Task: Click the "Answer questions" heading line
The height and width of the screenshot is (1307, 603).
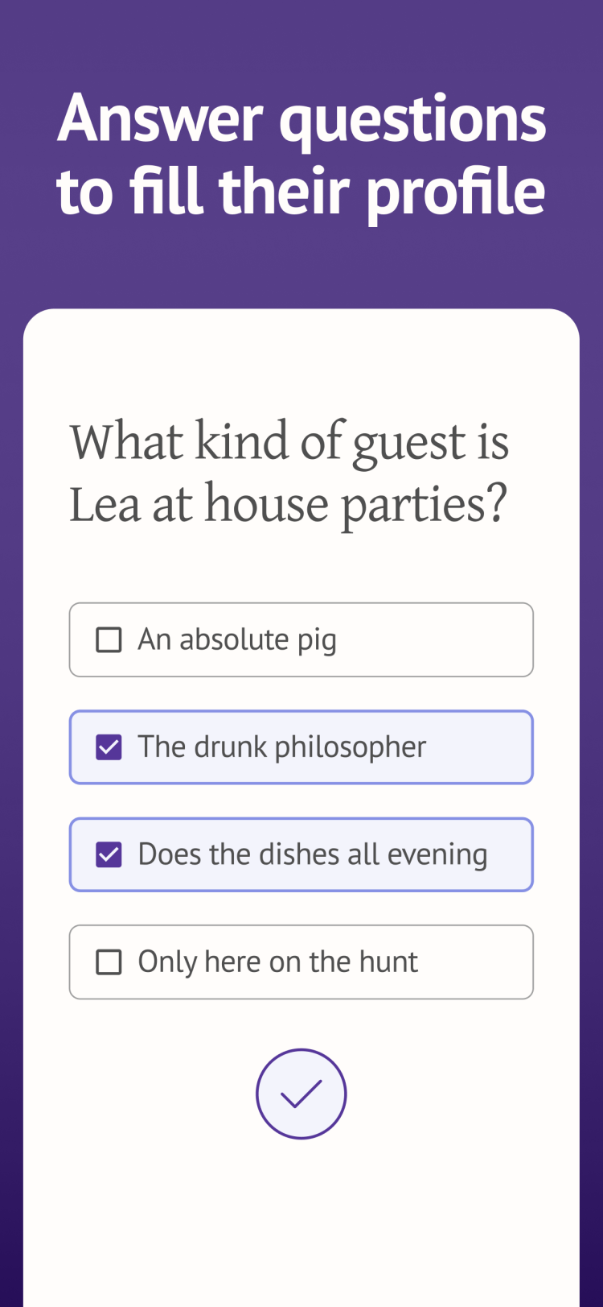Action: tap(301, 118)
